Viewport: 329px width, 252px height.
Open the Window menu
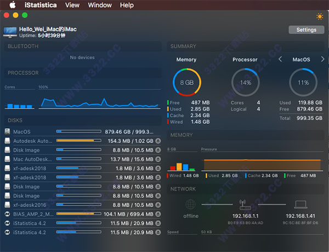[x=100, y=5]
